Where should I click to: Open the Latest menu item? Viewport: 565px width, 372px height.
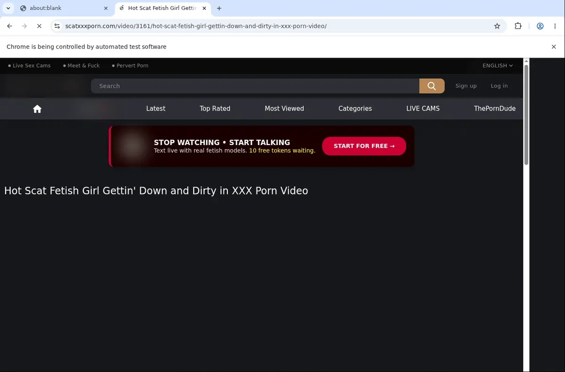pyautogui.click(x=156, y=108)
